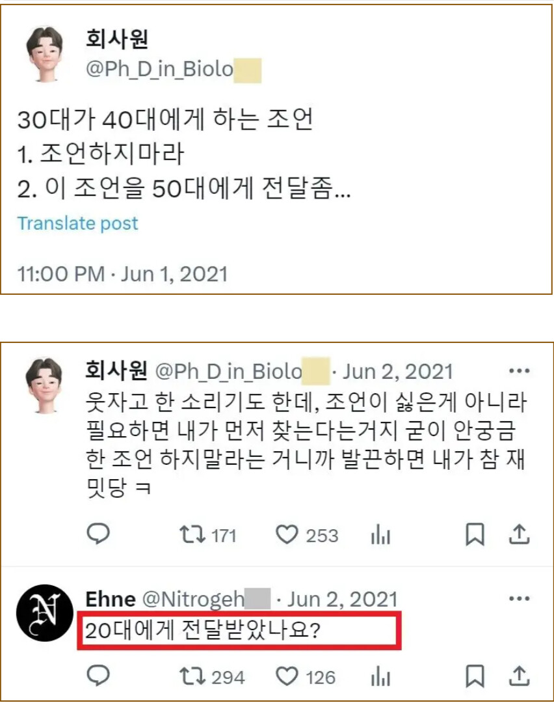Reply to the 회사원 follow-up tweet
Image resolution: width=554 pixels, height=703 pixels.
(x=98, y=534)
